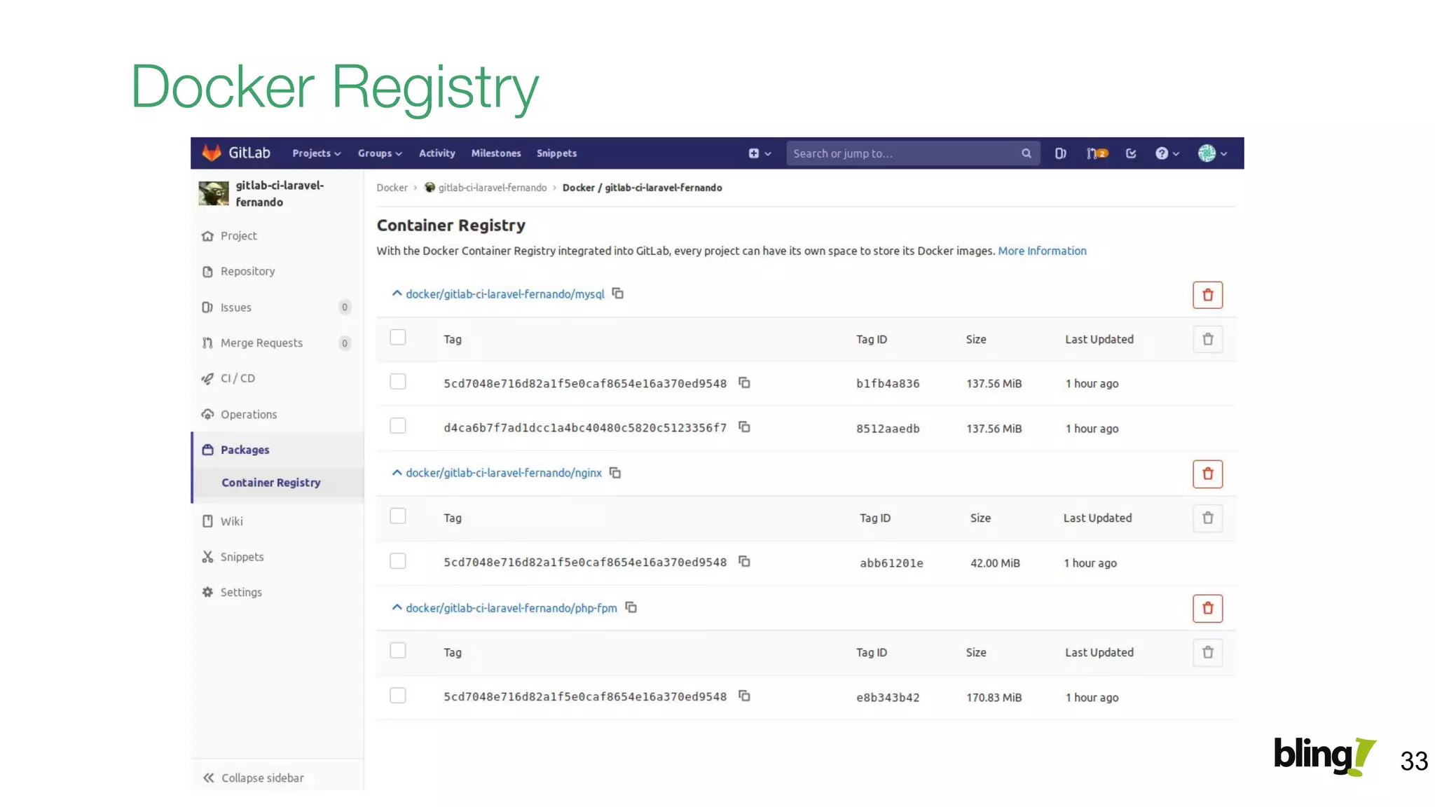
Task: Check the mysql tag row 8512aaedb
Action: click(398, 425)
